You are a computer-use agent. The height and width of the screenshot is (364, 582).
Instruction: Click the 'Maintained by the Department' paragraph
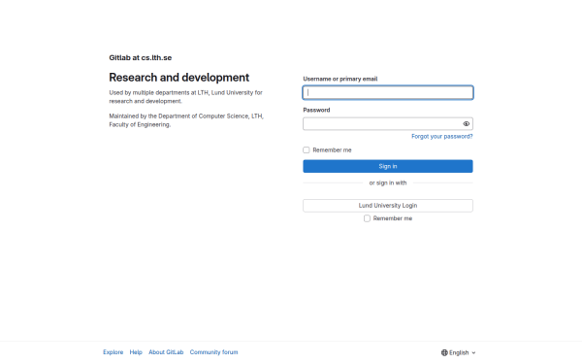point(186,120)
